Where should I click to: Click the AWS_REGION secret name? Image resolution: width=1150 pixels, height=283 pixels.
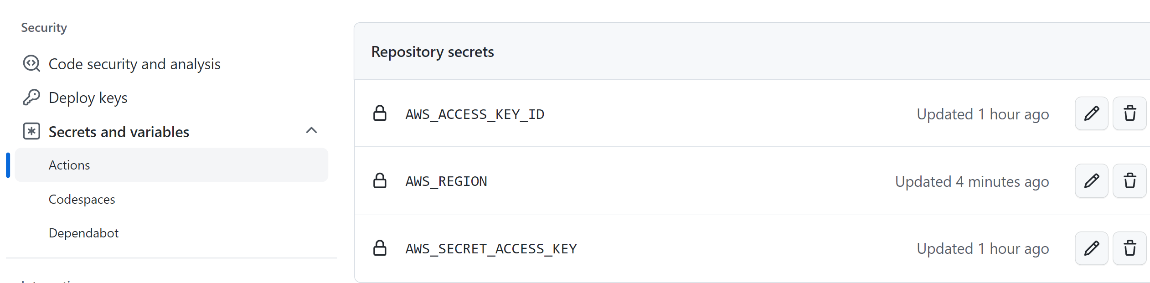click(446, 181)
